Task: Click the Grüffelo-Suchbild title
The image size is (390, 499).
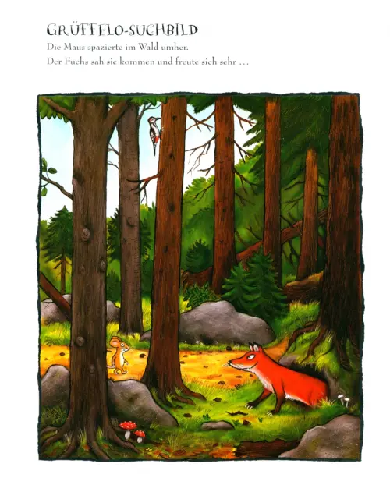Action: [122, 30]
